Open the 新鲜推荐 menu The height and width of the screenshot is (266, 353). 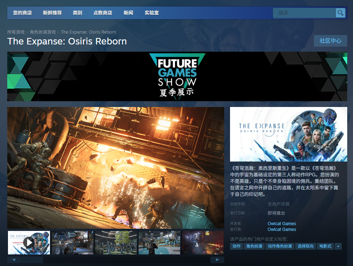pyautogui.click(x=52, y=13)
